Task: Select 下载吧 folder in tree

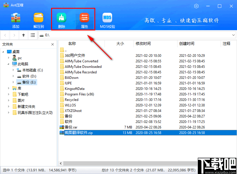Action: point(20,94)
